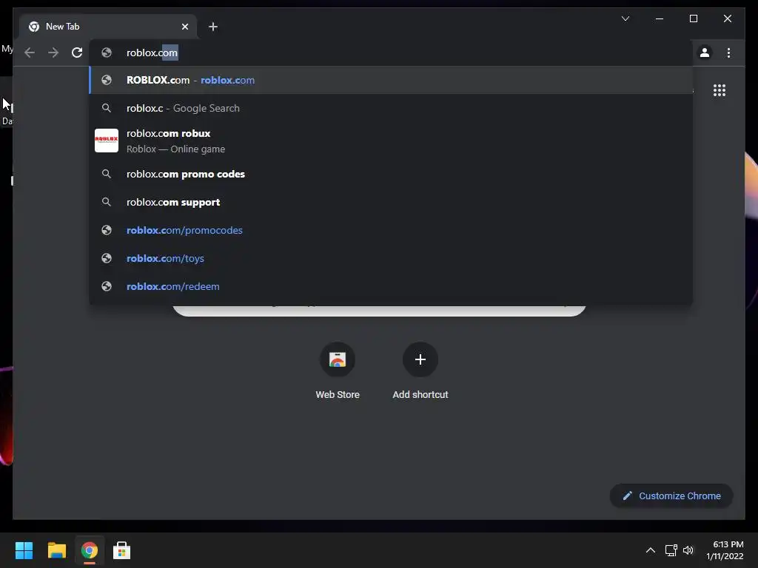Open Microsoft Store from the taskbar
The width and height of the screenshot is (758, 568).
coord(122,550)
